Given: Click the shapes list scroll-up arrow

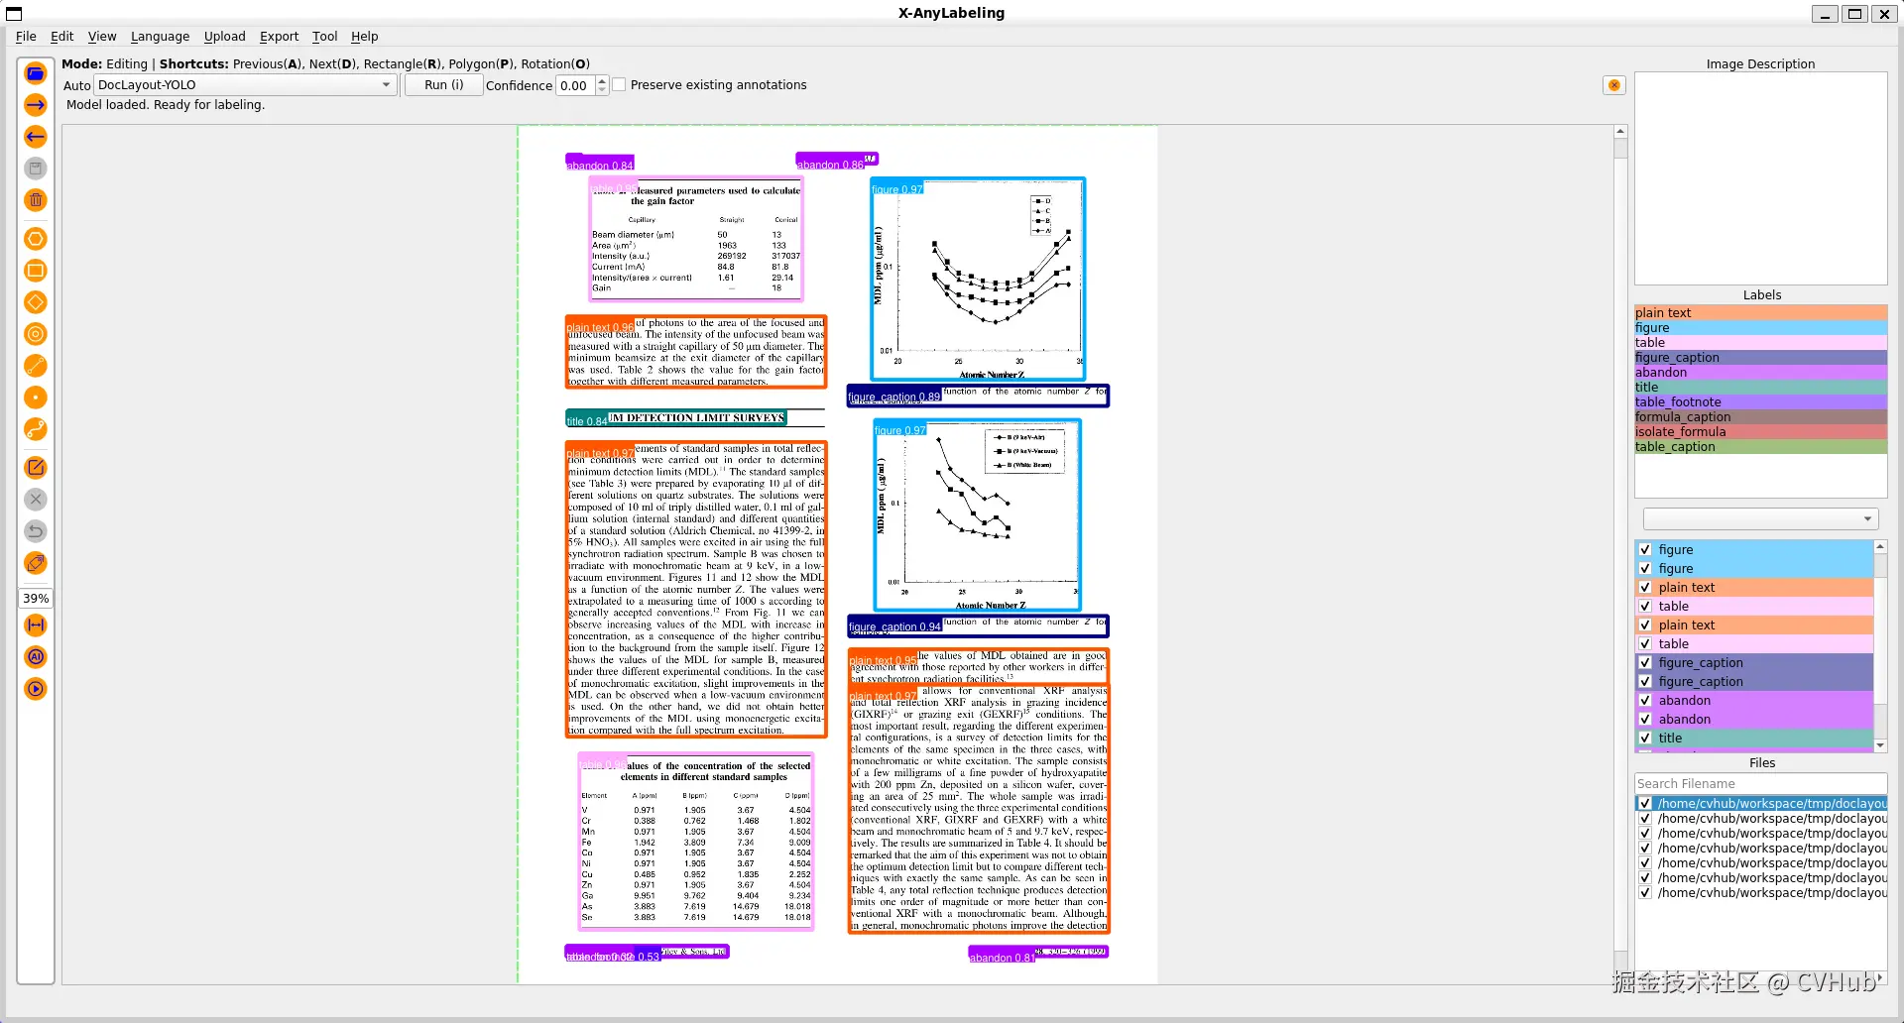Looking at the screenshot, I should click(x=1880, y=546).
